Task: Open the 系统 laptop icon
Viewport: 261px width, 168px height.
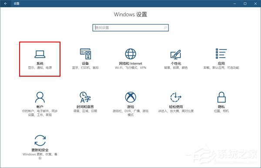Action: point(40,54)
